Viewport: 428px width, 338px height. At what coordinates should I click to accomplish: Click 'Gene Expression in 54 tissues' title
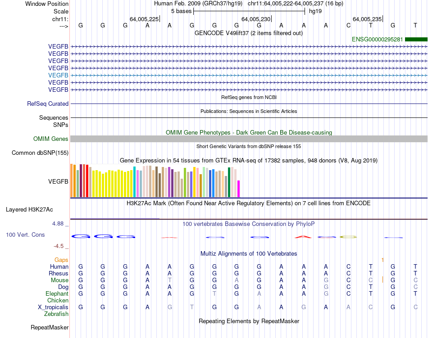coord(249,161)
